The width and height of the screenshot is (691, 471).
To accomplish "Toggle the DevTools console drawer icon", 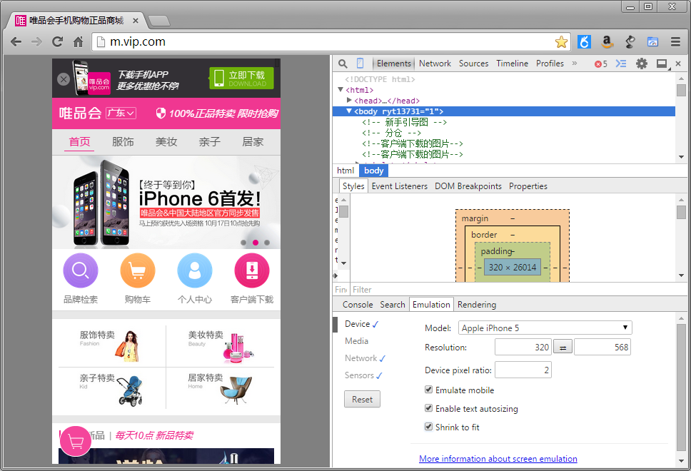I will [x=621, y=64].
